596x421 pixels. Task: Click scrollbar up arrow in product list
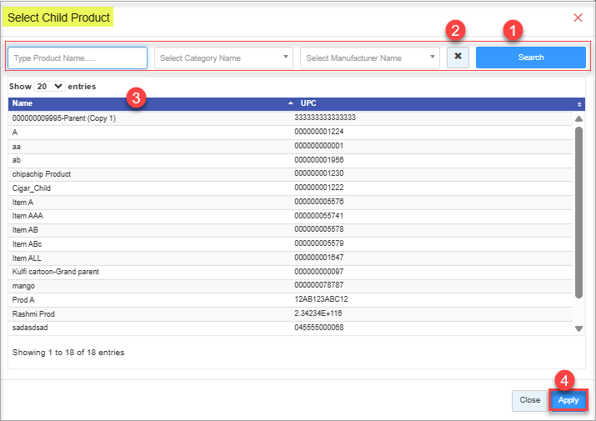tap(578, 118)
